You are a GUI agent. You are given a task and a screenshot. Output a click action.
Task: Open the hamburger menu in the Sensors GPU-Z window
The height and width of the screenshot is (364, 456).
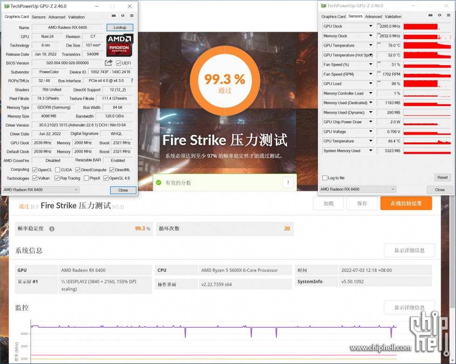click(449, 15)
